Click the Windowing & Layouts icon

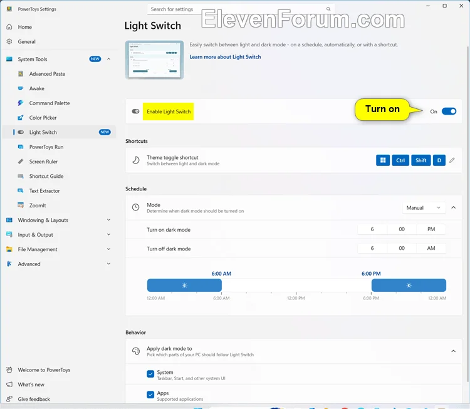pos(9,220)
